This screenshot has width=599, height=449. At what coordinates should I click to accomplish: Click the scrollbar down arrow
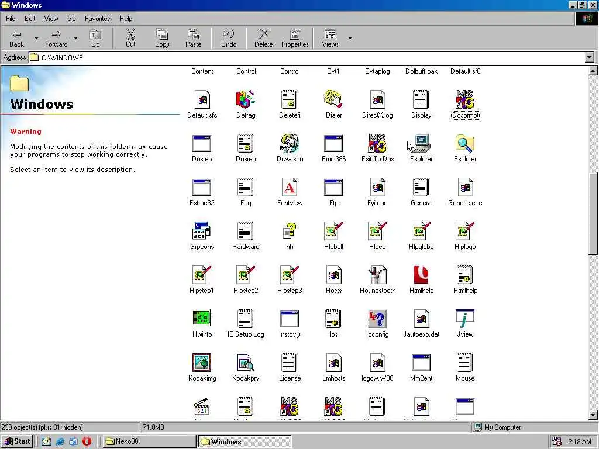pos(593,415)
